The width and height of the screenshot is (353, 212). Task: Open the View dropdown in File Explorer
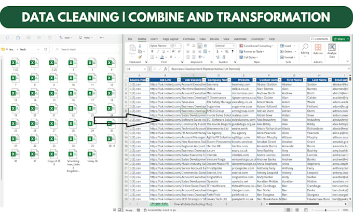click(x=86, y=37)
